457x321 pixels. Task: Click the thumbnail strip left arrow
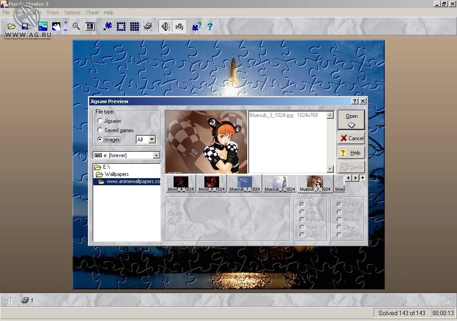point(348,178)
